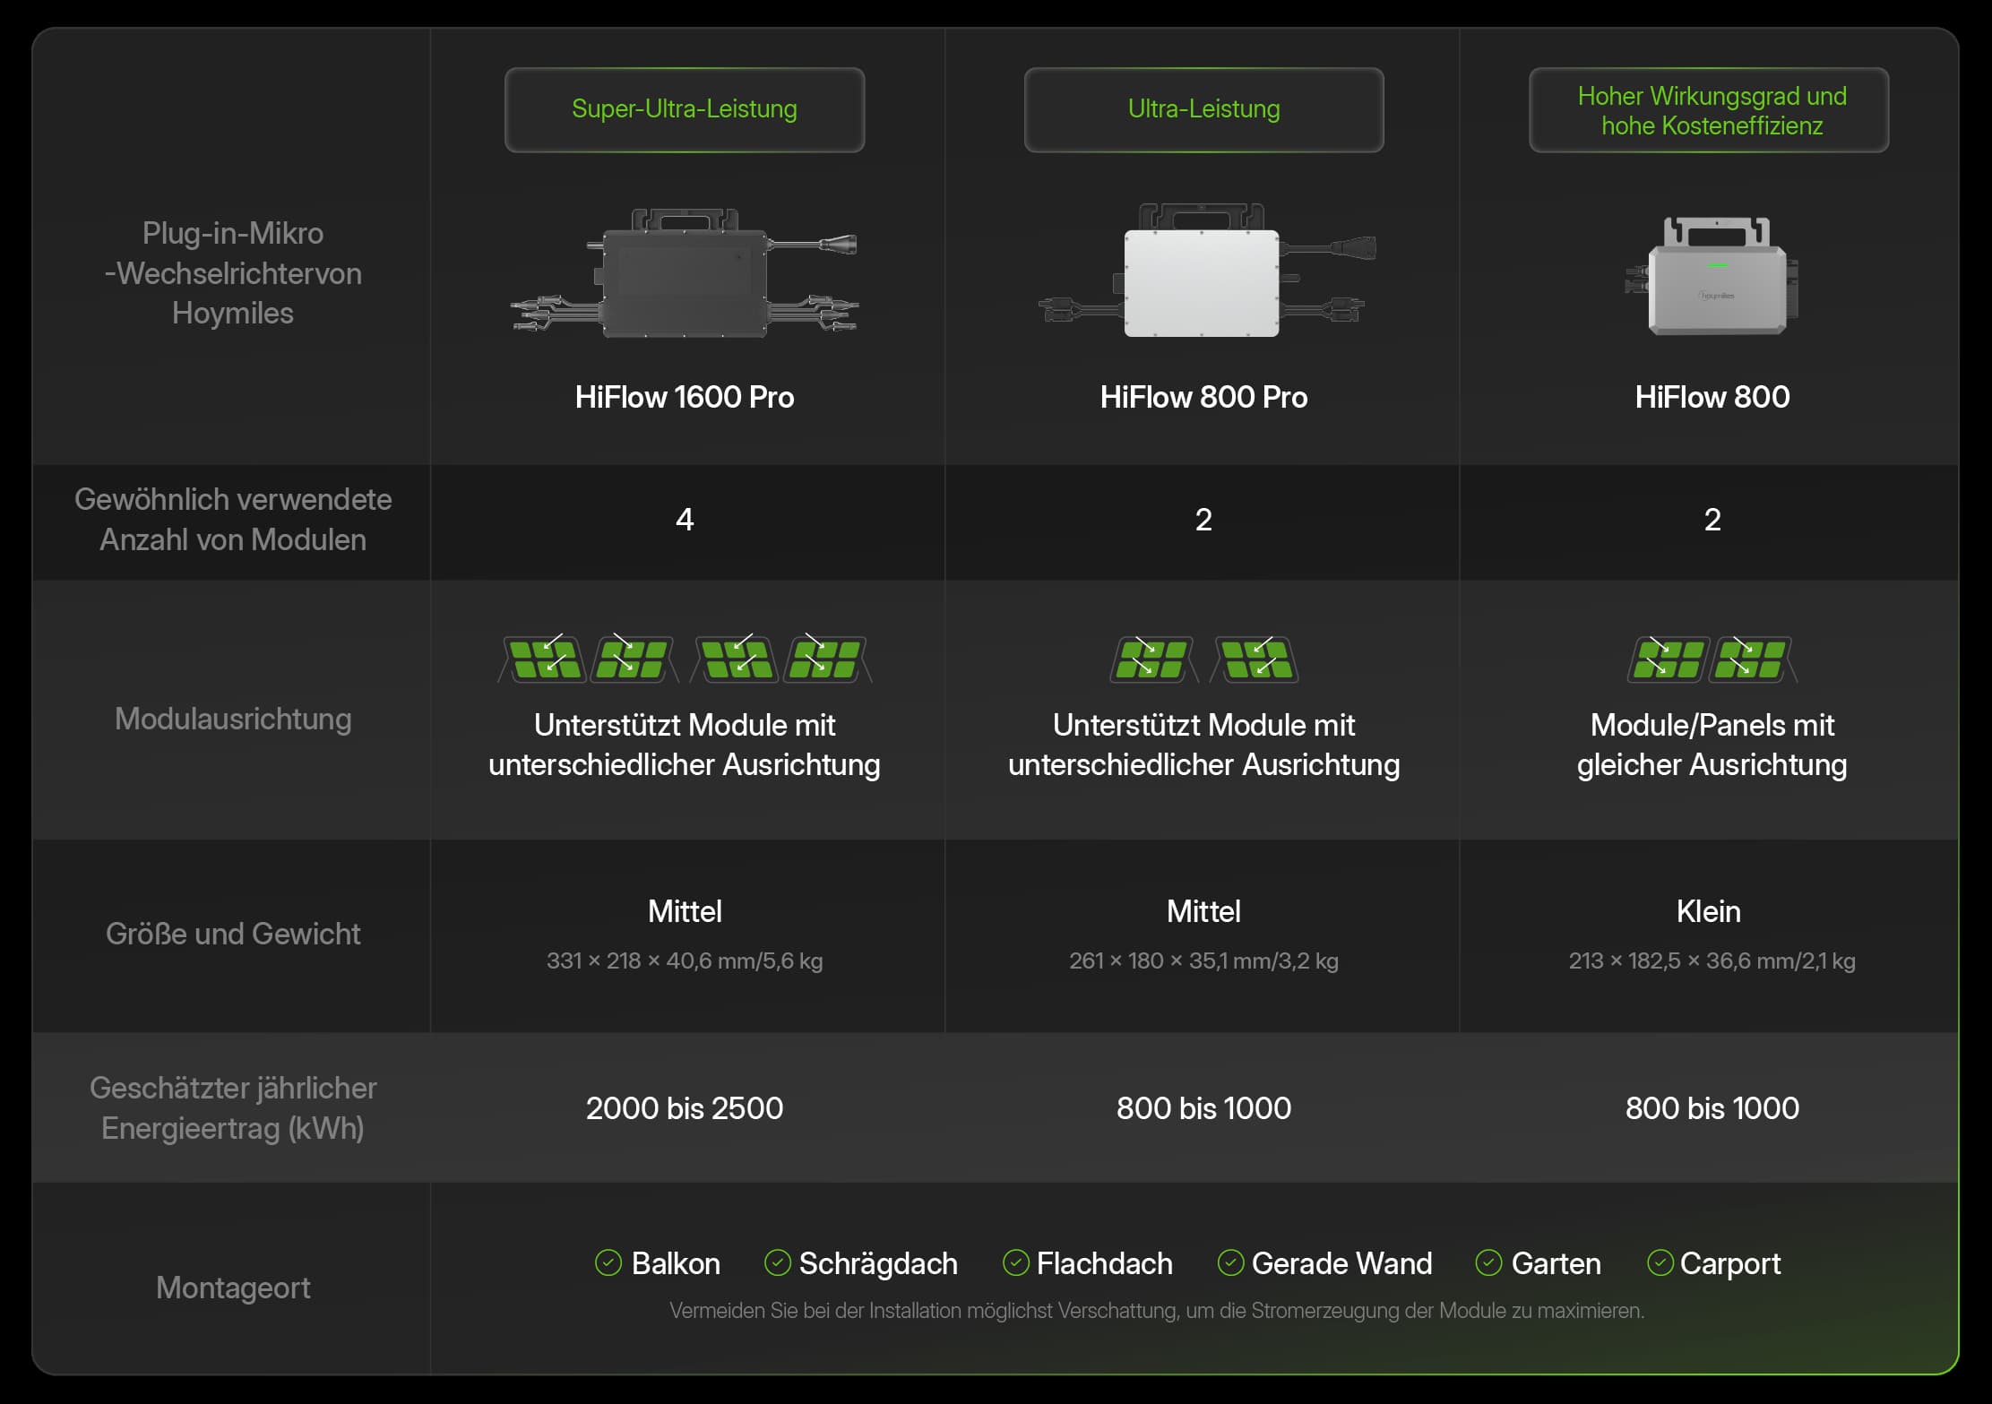Screen dimensions: 1992x1404
Task: Click the checkmark icon beside Carport
Action: coord(1660,1262)
